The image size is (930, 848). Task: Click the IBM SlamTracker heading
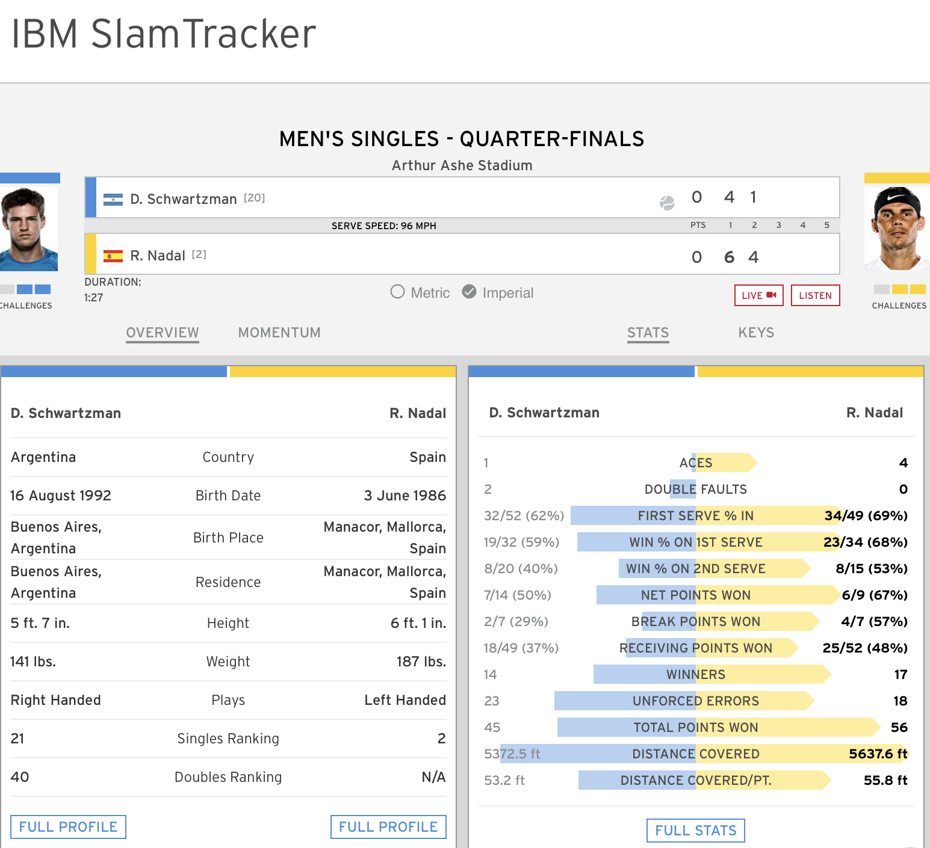164,34
